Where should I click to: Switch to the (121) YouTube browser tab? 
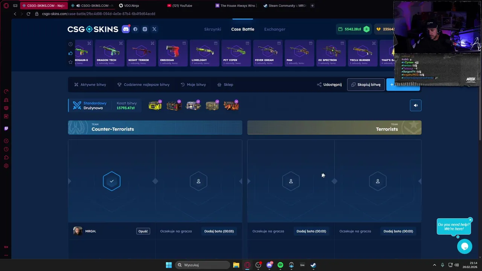[180, 6]
